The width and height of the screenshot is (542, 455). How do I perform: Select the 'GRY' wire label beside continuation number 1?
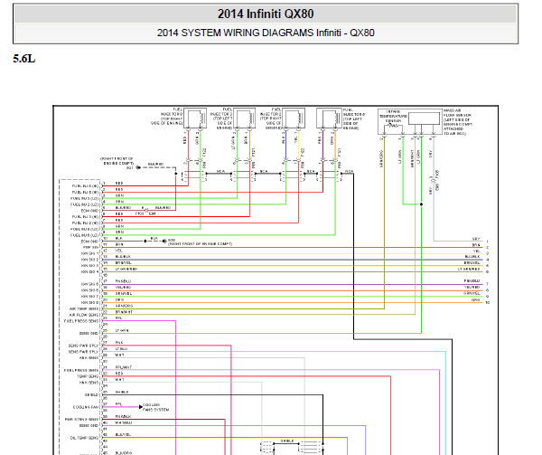(476, 239)
